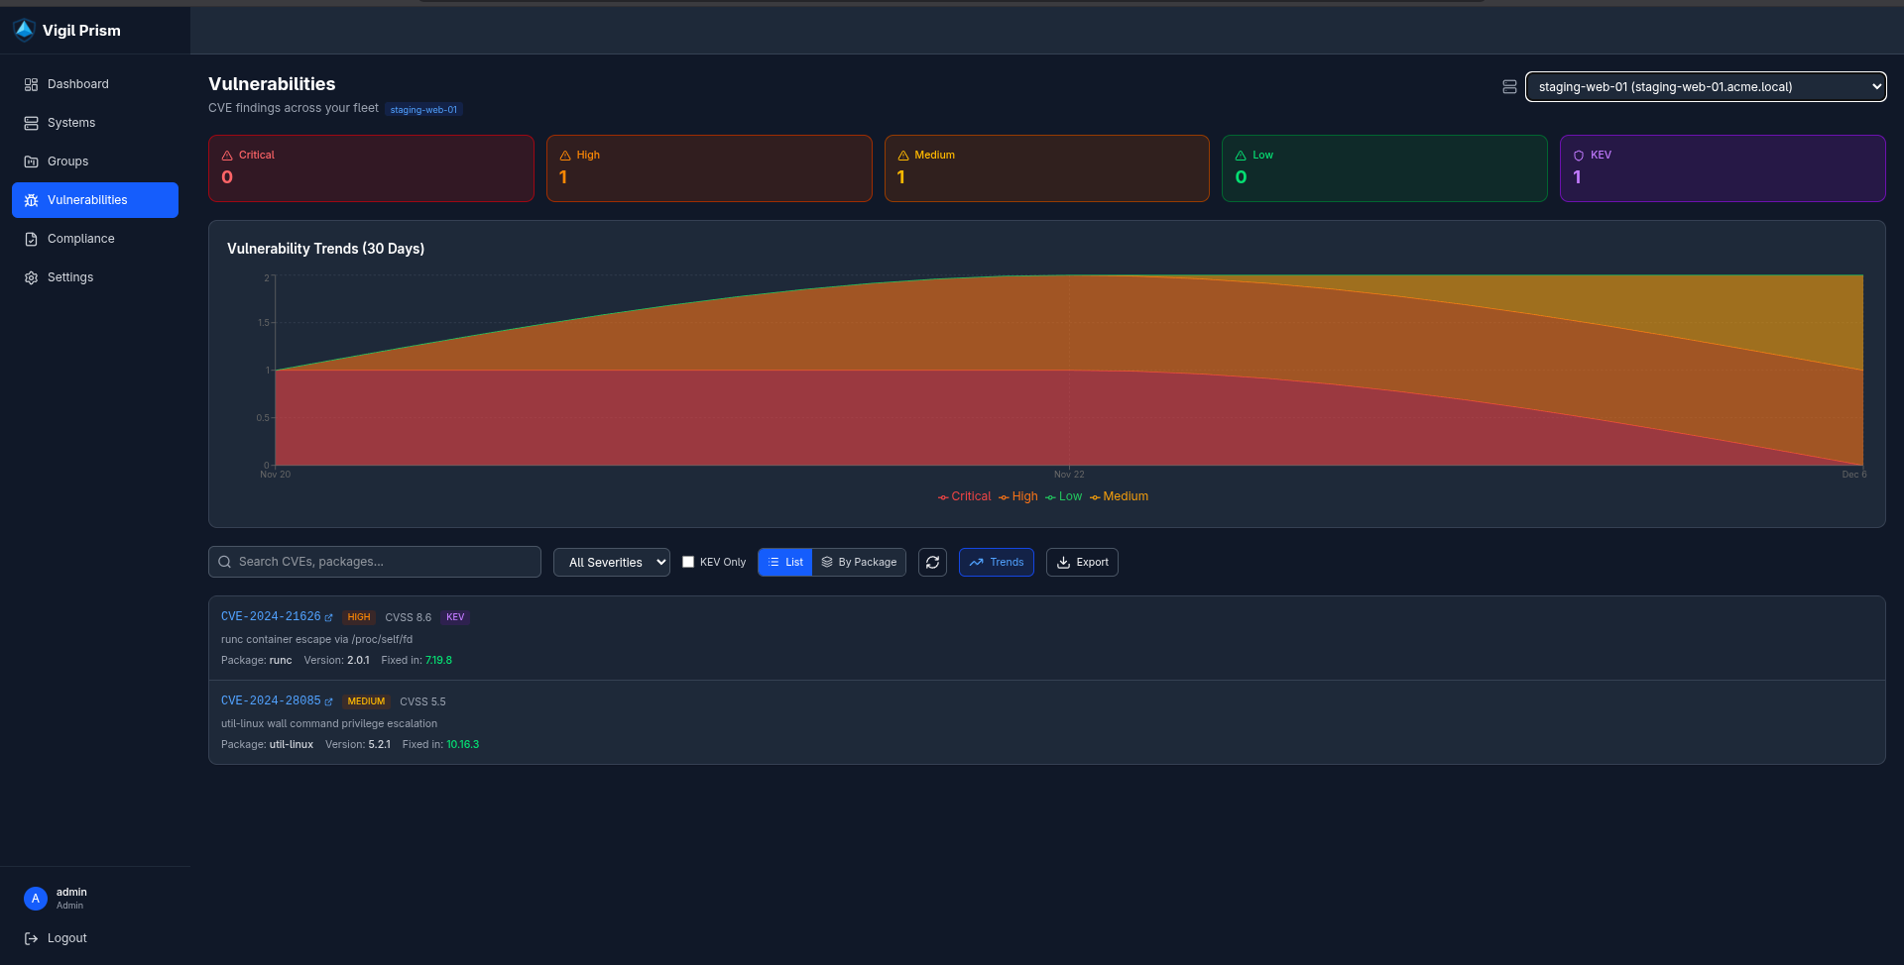This screenshot has height=965, width=1904.
Task: Go to Dashboard in the sidebar
Action: (x=78, y=84)
